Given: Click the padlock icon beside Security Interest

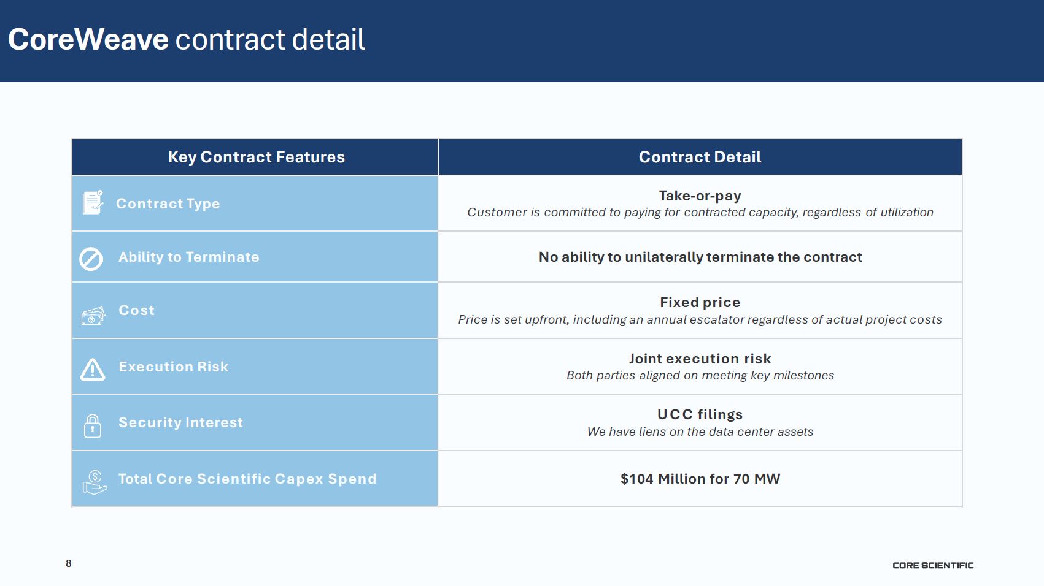Looking at the screenshot, I should pos(93,425).
